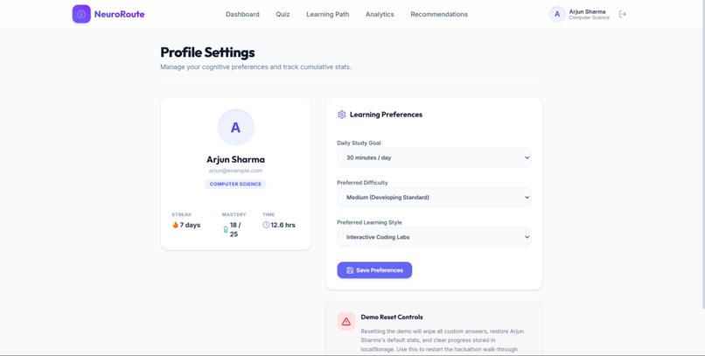Click the header "Computer Science" subtitle
Image resolution: width=705 pixels, height=356 pixels.
[x=590, y=18]
